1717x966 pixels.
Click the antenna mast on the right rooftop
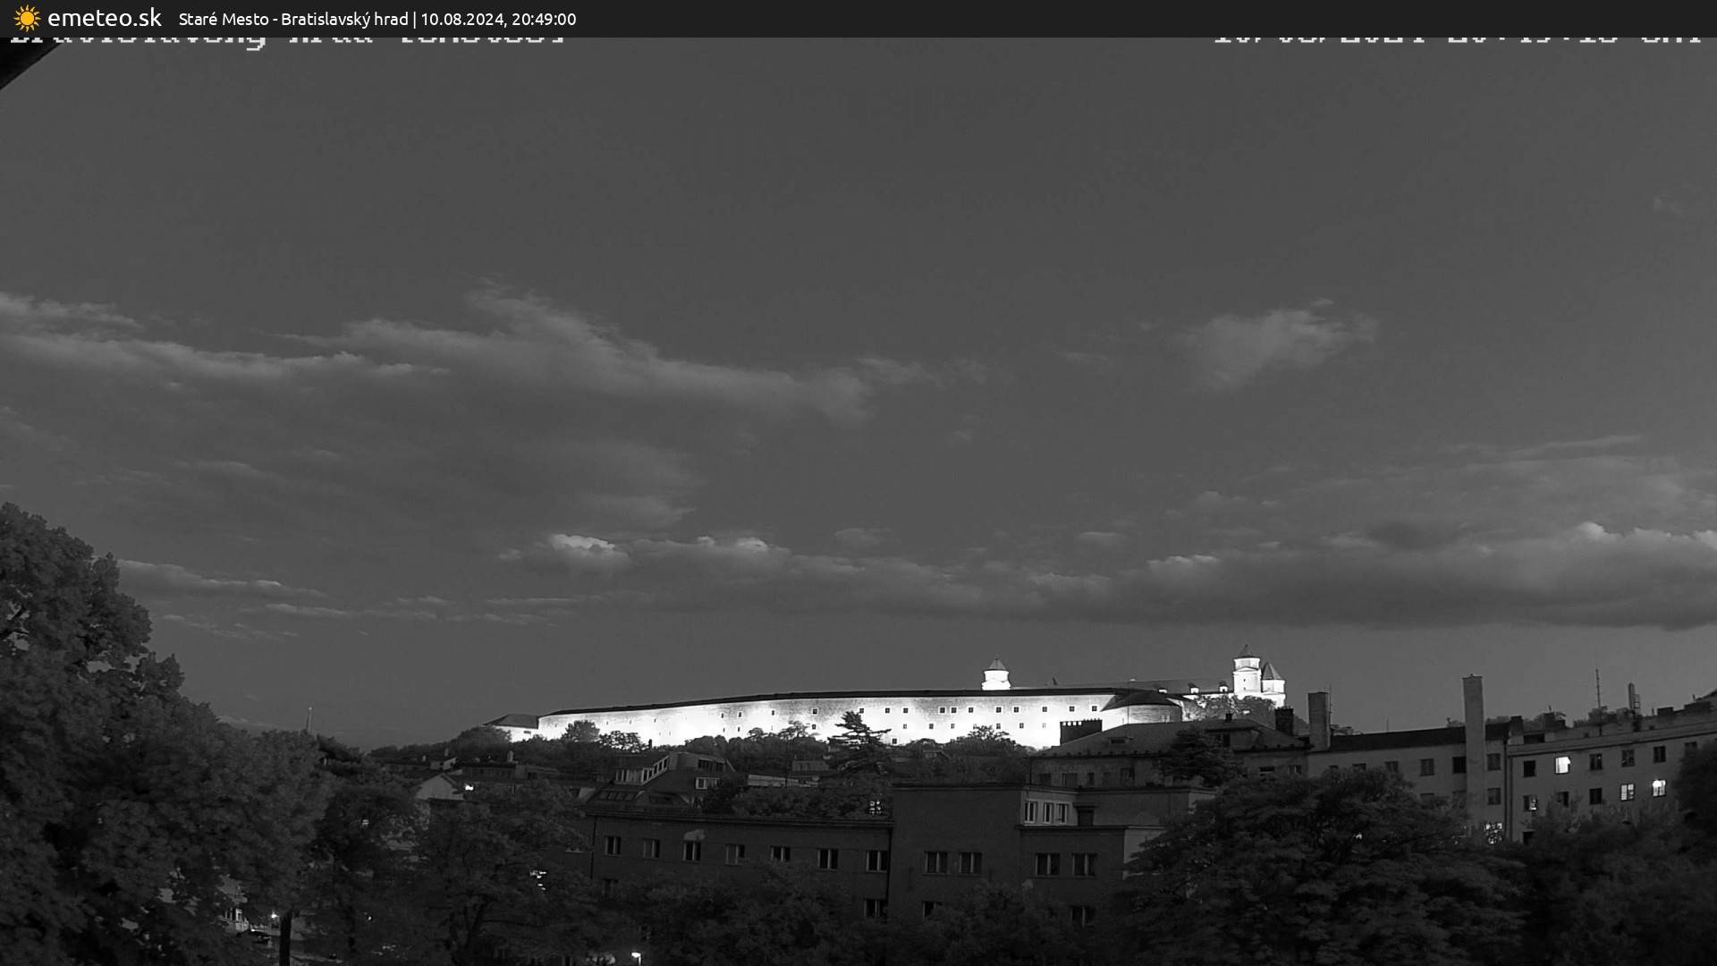point(1599,689)
